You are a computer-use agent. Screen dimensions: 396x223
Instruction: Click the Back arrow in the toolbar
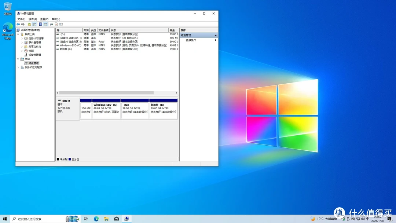tap(18, 24)
